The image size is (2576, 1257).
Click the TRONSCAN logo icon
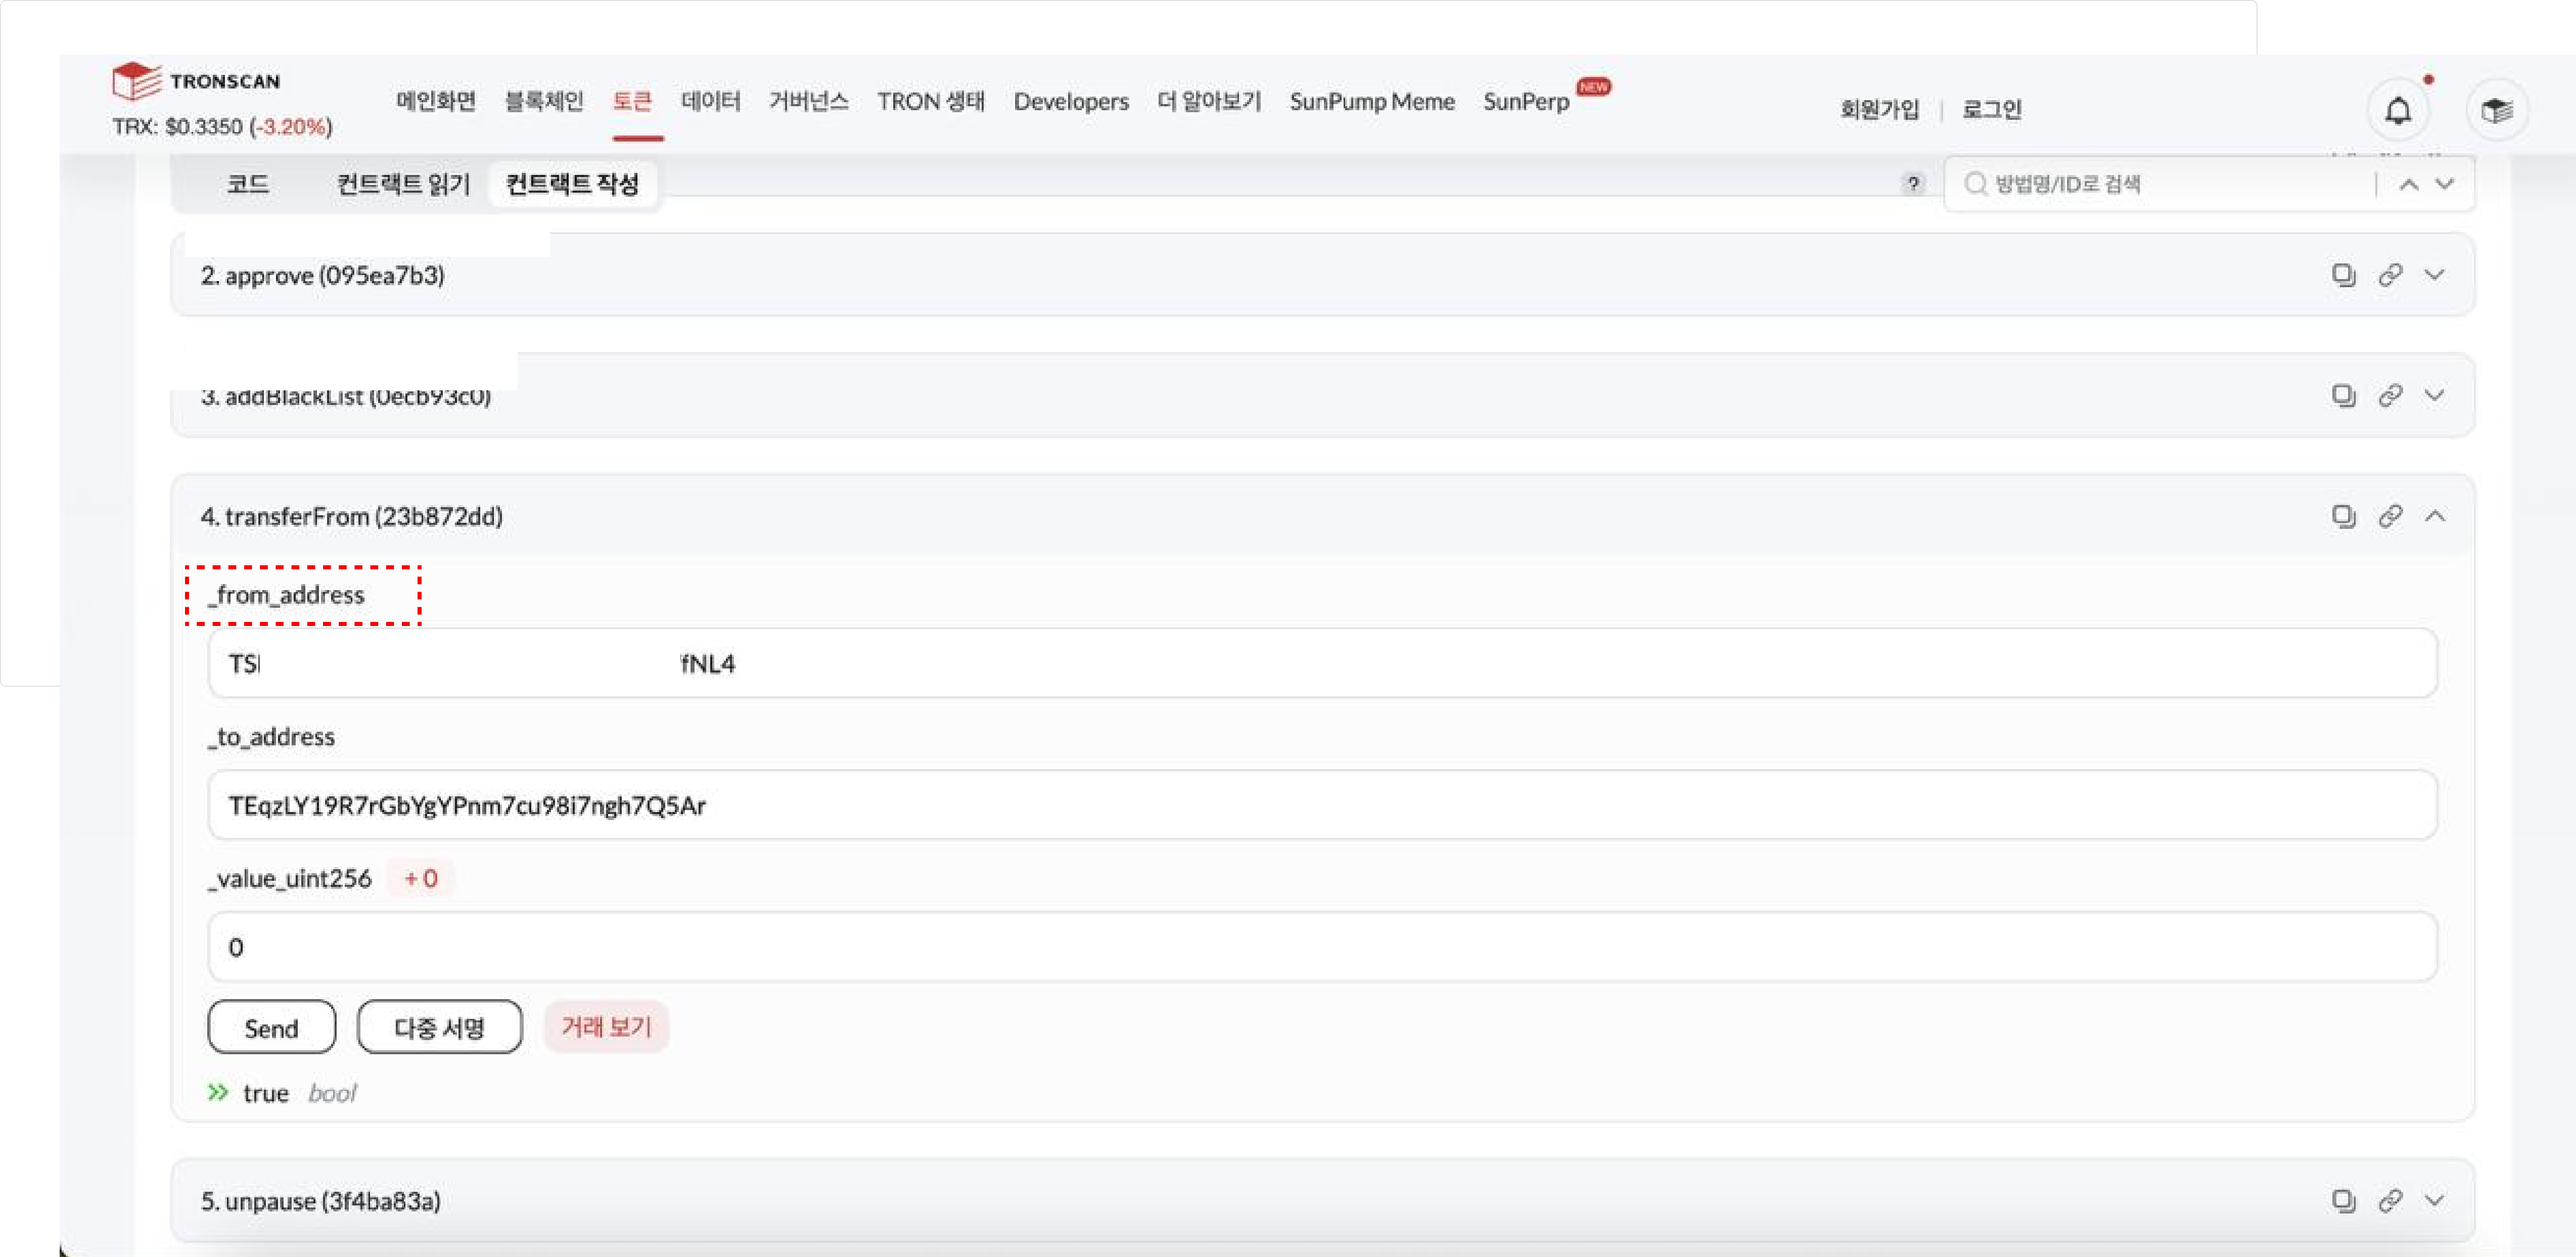point(137,81)
